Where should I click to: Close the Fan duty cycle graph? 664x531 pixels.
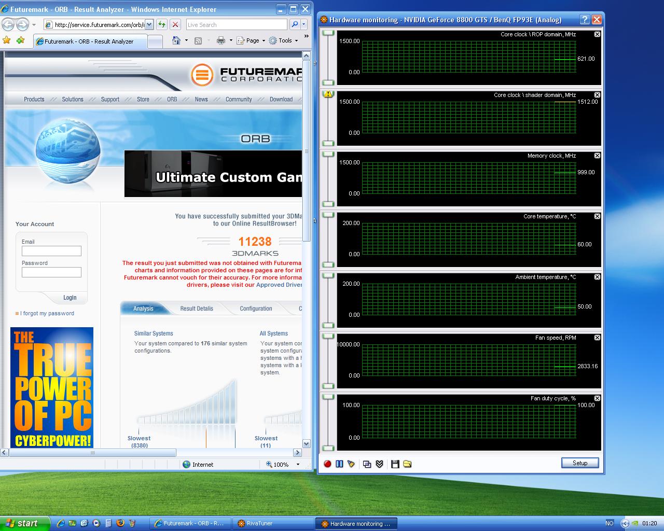tap(597, 398)
